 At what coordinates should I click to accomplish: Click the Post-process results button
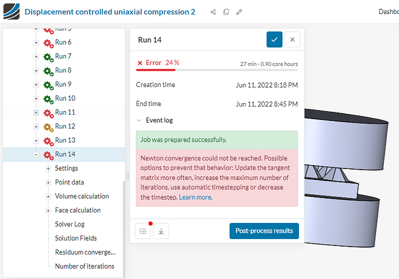pos(264,230)
